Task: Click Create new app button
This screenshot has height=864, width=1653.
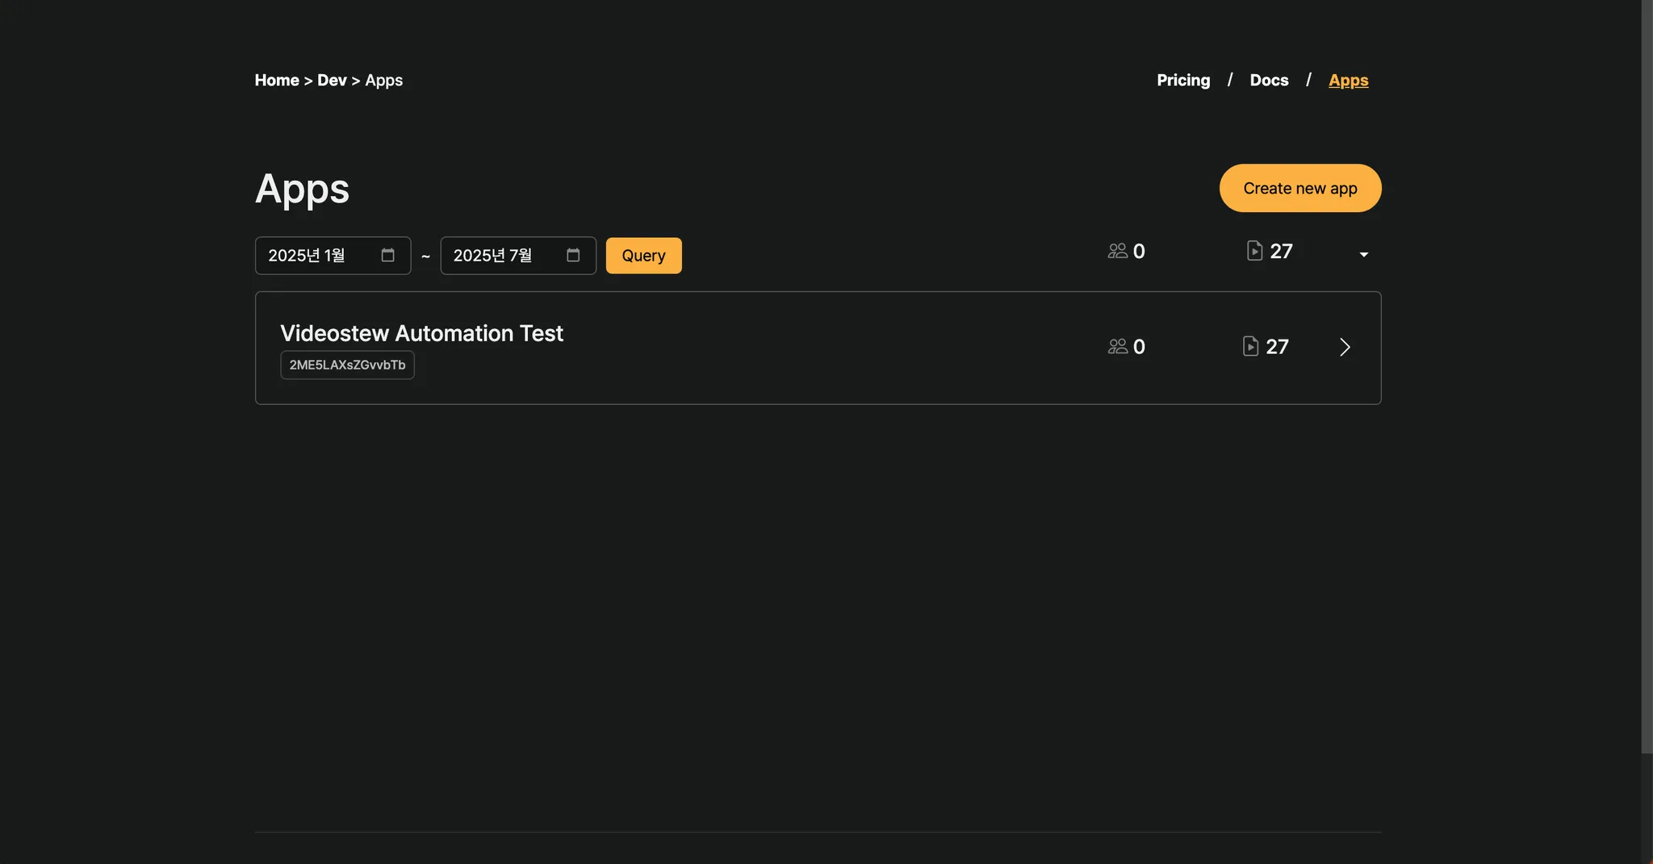Action: pyautogui.click(x=1299, y=188)
